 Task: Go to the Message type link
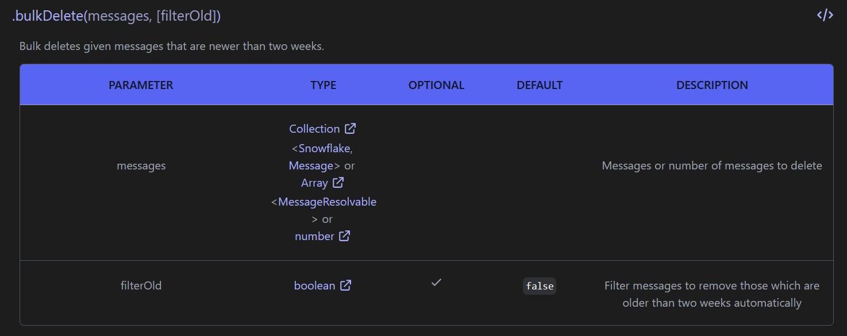311,165
